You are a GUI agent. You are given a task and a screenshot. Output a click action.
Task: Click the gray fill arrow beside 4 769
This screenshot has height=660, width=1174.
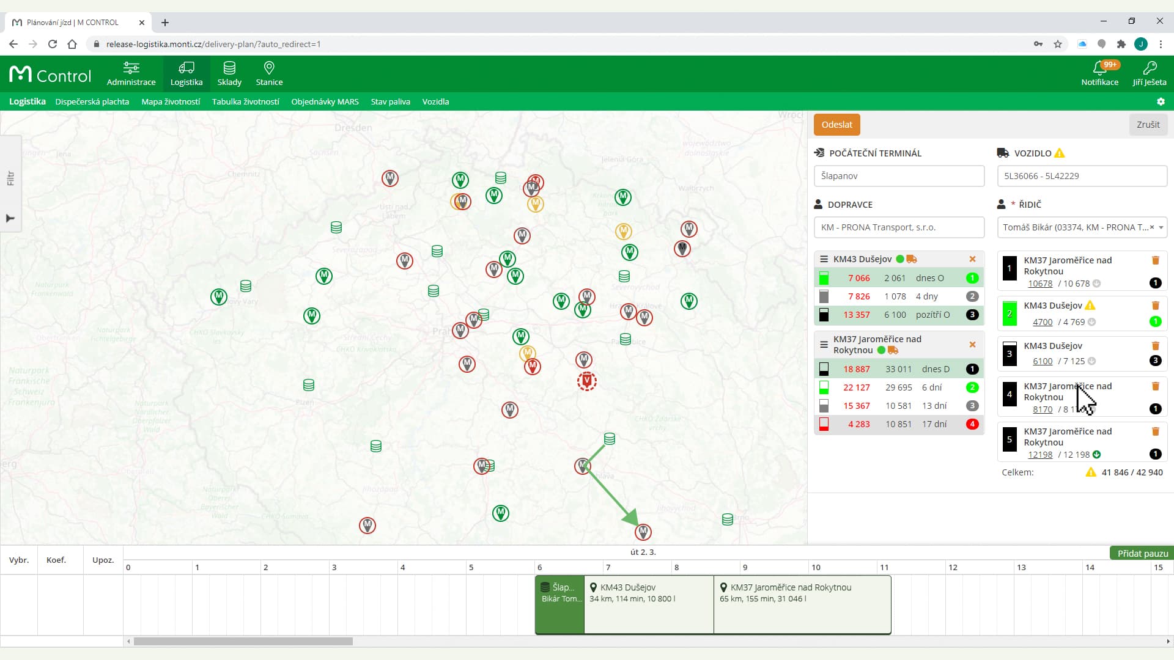click(x=1091, y=322)
